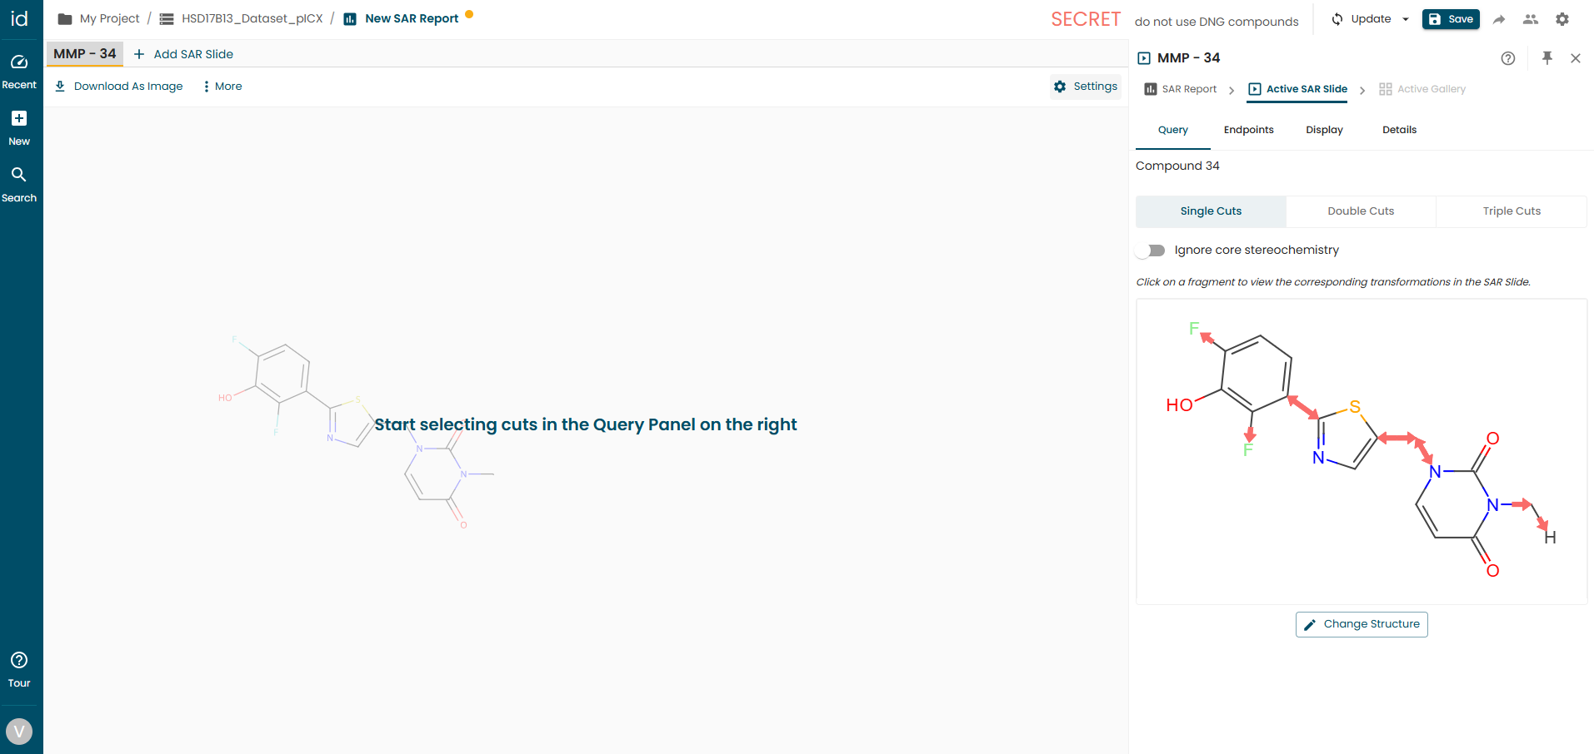The image size is (1594, 754).
Task: Click the My Project folder icon
Action: (65, 19)
